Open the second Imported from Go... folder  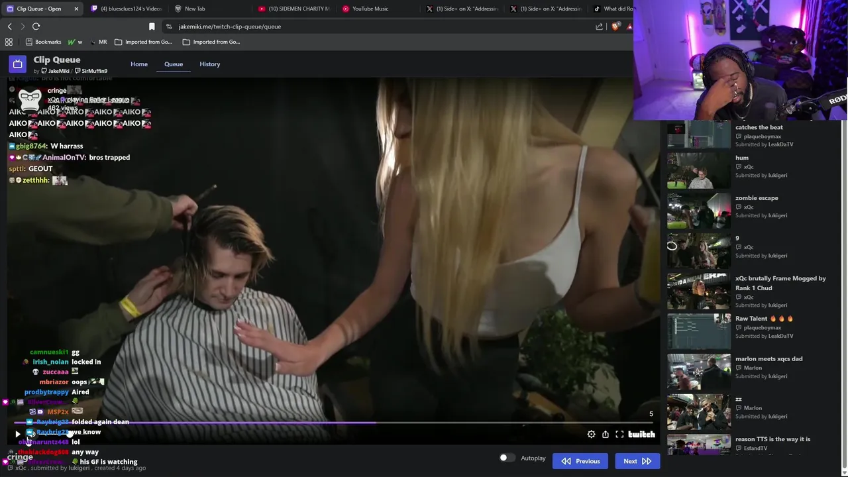click(x=211, y=42)
